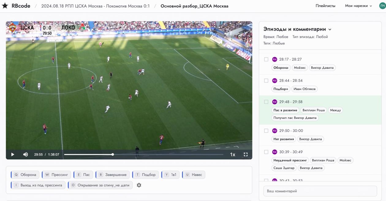Click the Нет развития chip
386x201 pixels.
(x=284, y=139)
